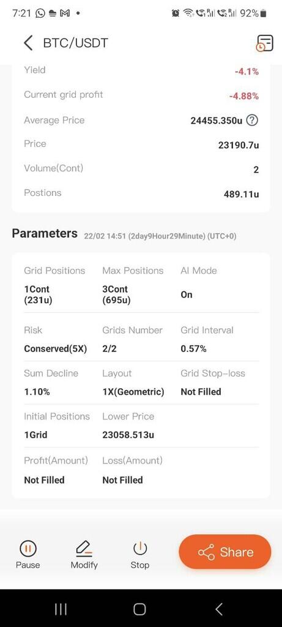This screenshot has width=282, height=627.
Task: Tap the Grid Interval 0.57% value
Action: coord(194,348)
